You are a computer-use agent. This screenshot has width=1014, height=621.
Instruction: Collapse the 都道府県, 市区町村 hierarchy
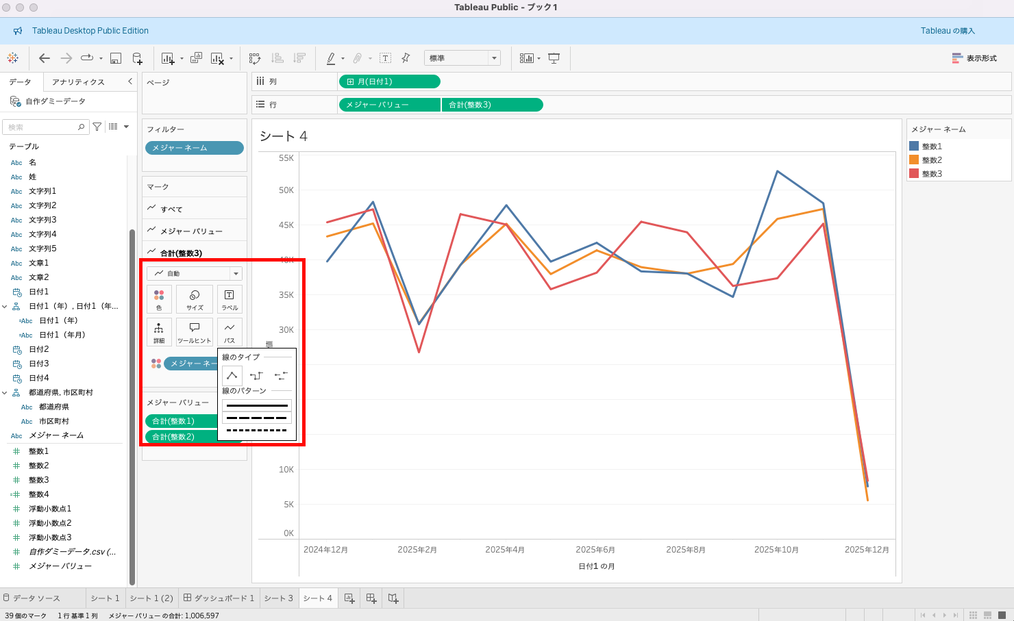point(5,393)
